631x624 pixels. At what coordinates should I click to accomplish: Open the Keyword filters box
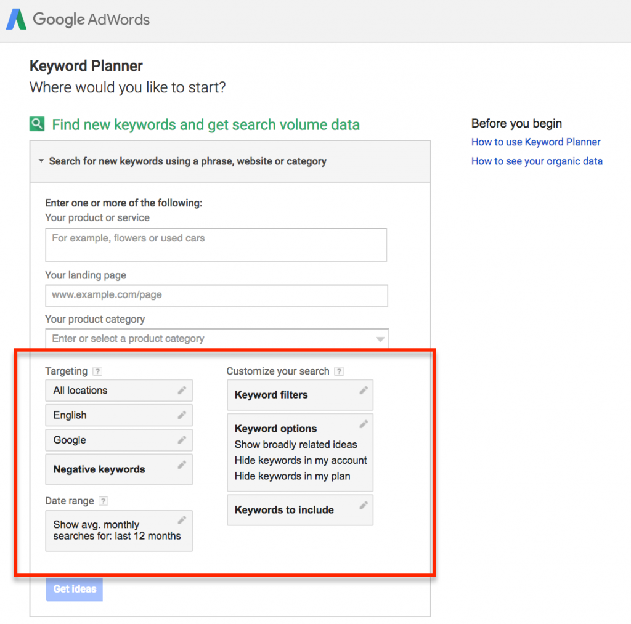300,395
